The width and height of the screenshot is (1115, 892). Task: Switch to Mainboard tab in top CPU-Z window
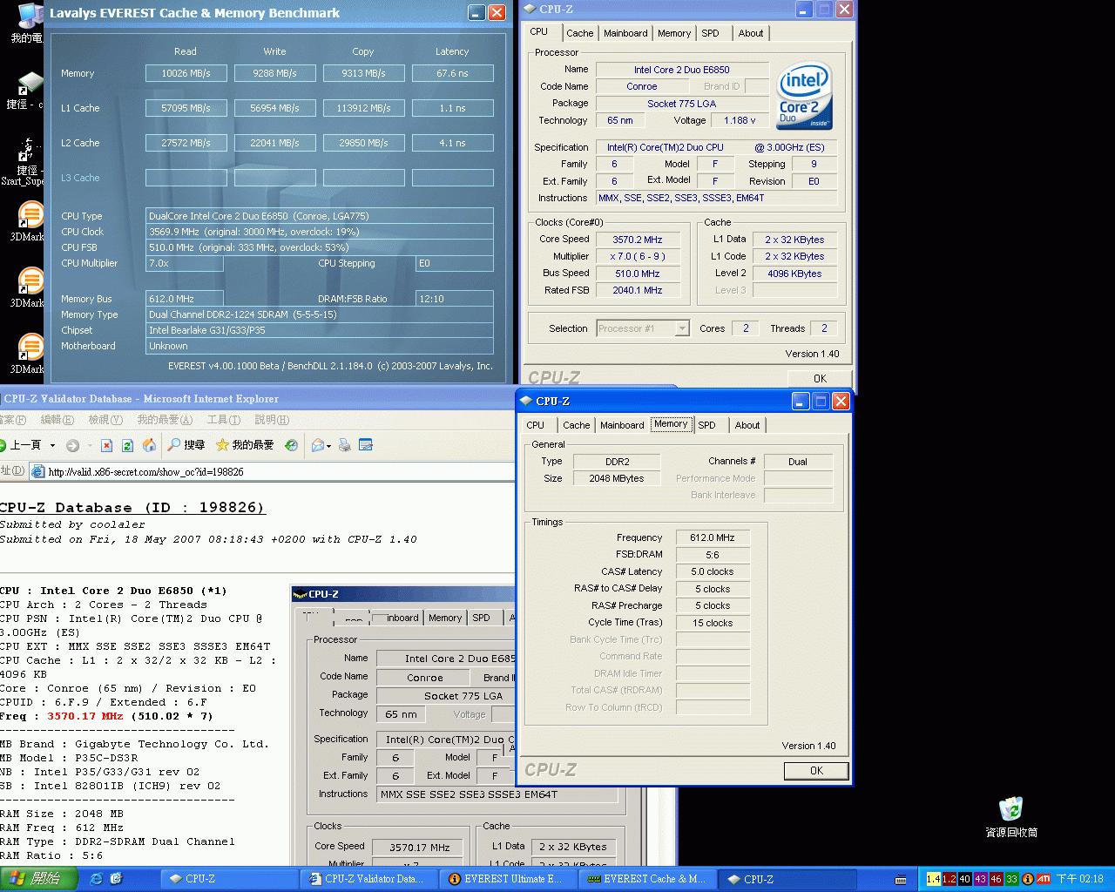click(625, 33)
